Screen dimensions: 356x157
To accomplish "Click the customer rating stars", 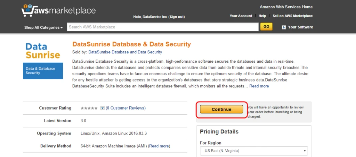I will click(89, 108).
